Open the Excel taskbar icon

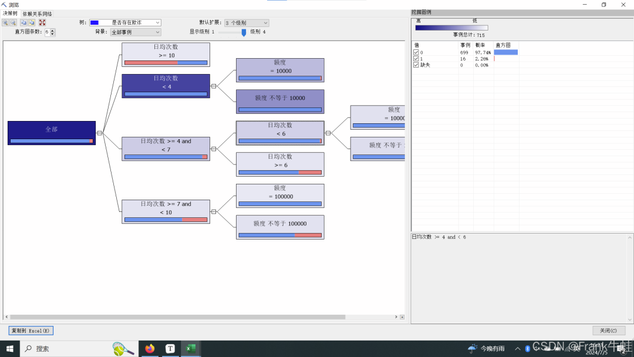pyautogui.click(x=191, y=349)
